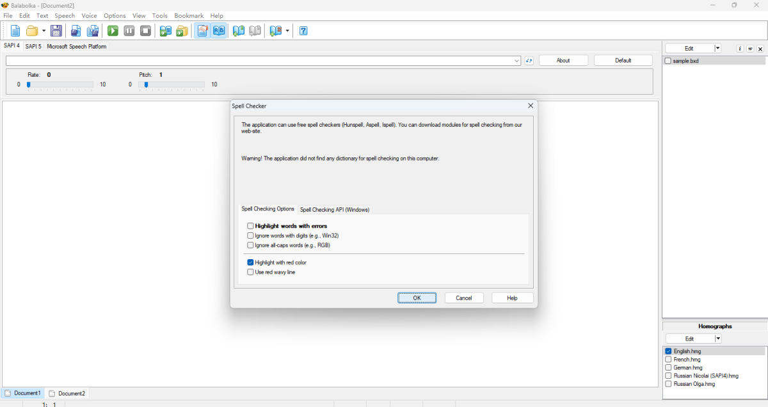Click the Pitch slider handle
The width and height of the screenshot is (768, 407).
coord(147,84)
